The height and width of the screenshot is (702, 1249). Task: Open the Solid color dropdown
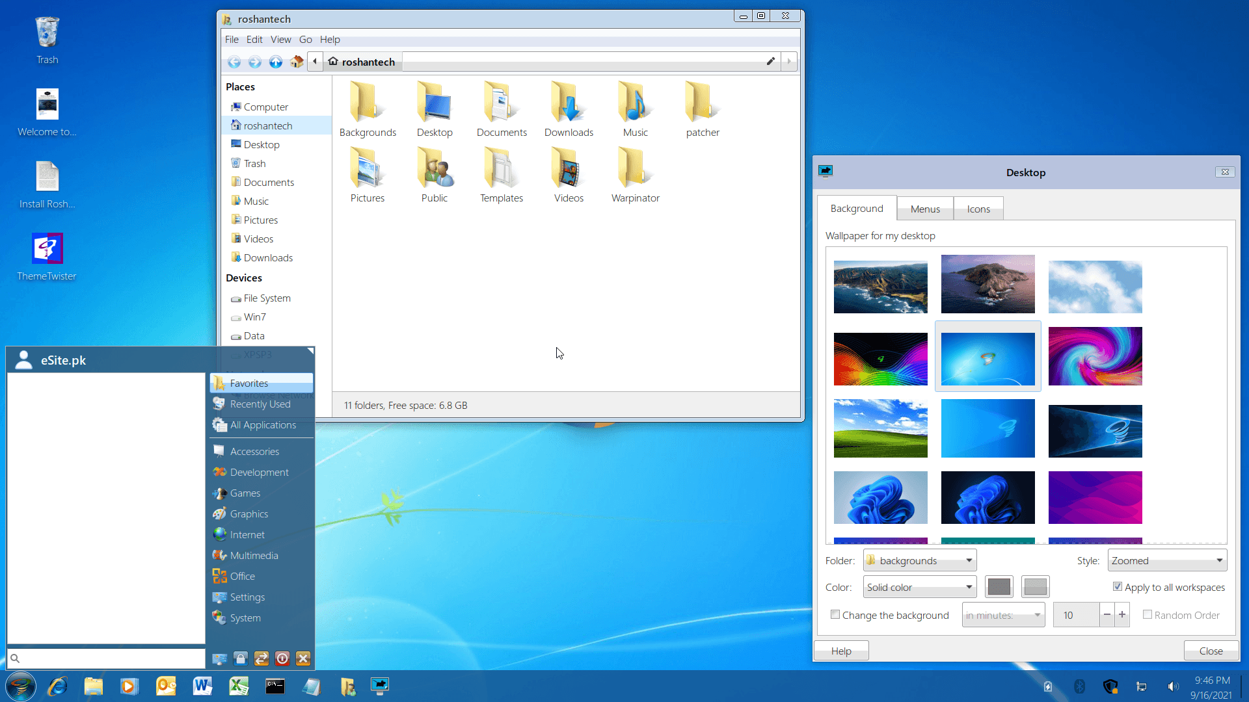click(x=920, y=587)
